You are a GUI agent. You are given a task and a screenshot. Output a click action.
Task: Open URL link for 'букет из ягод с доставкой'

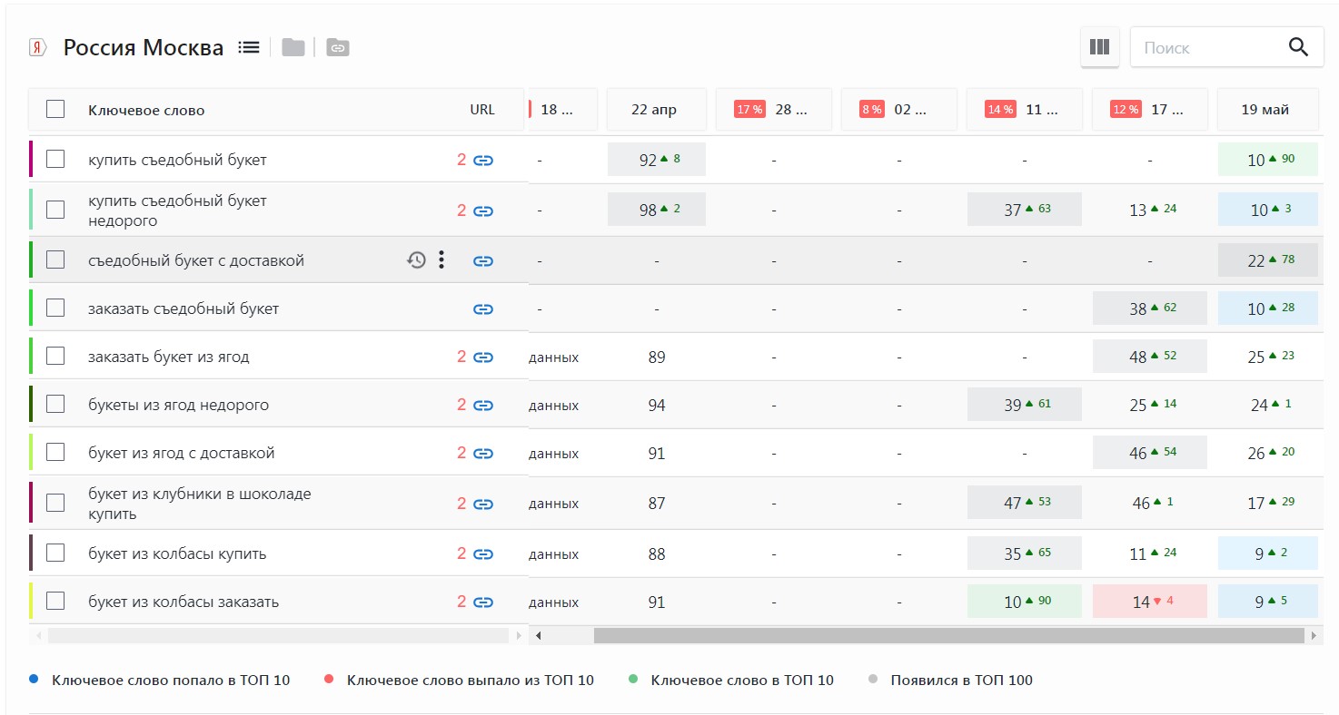pyautogui.click(x=483, y=454)
